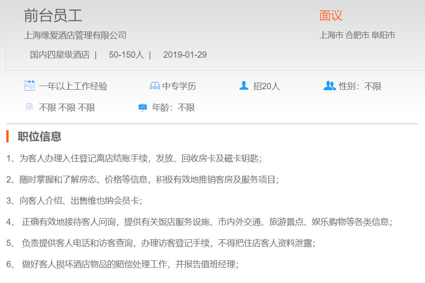Select the 职位信息 section heading

[39, 136]
